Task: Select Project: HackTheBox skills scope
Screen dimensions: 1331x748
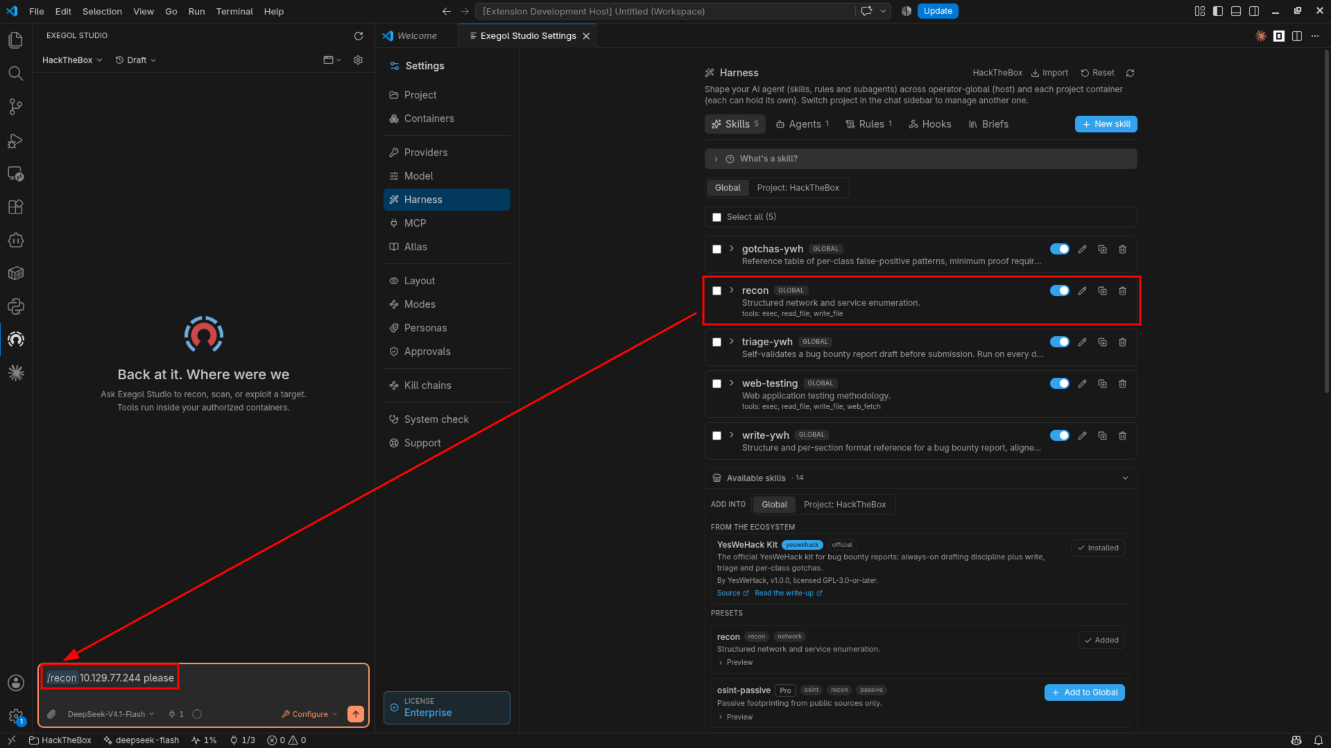Action: (798, 188)
